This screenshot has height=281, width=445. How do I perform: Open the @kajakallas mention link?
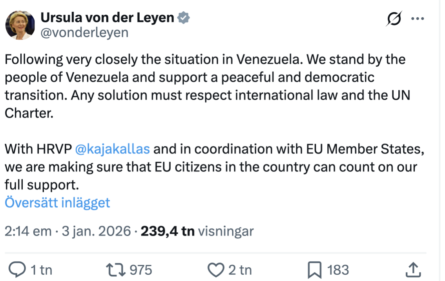click(112, 149)
